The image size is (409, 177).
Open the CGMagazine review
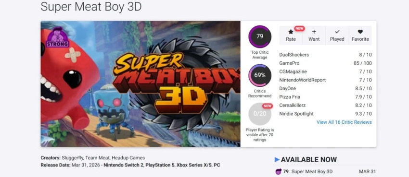click(x=325, y=71)
